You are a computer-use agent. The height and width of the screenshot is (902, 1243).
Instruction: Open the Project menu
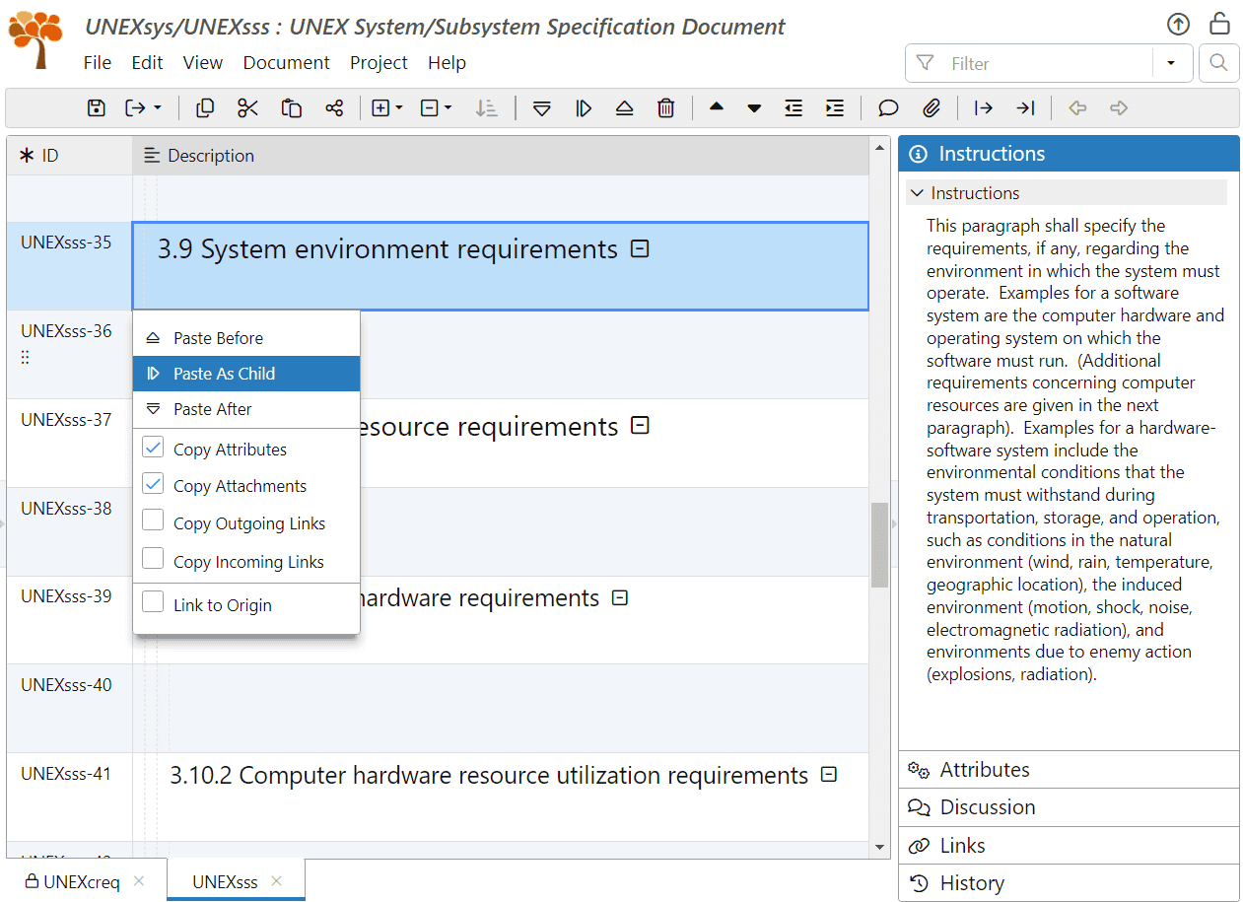pyautogui.click(x=379, y=63)
